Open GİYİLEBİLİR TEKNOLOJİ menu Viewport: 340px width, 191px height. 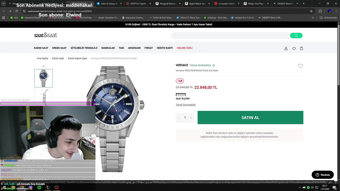[84, 48]
